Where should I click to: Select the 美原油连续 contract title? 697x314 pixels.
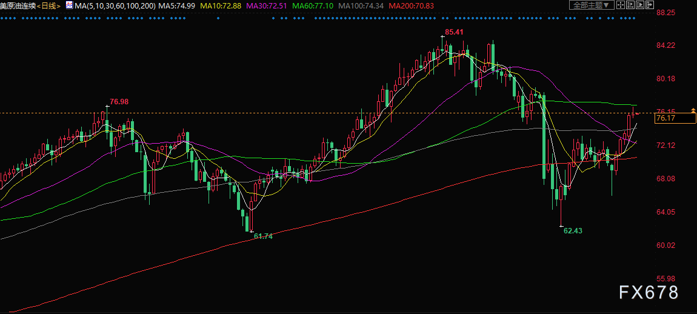coord(18,5)
